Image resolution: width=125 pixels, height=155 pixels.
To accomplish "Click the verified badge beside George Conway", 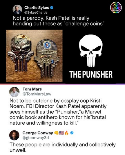I will [72, 133].
